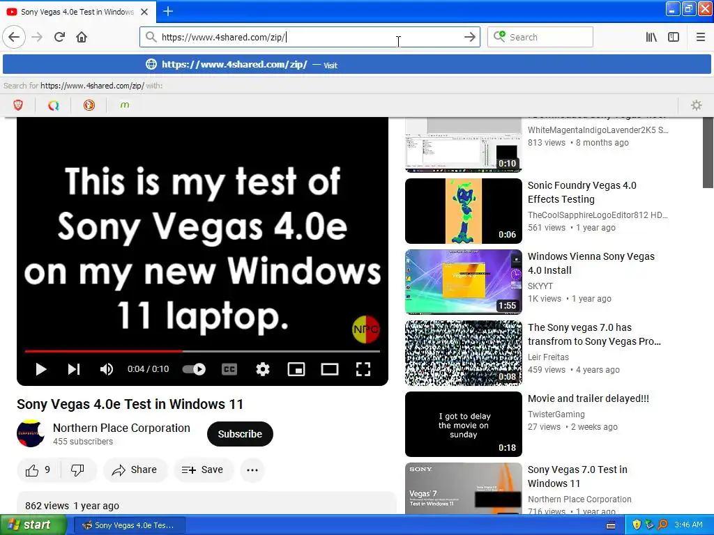Toggle autoplay switch in player
Screen dimensions: 714x535
(194, 369)
